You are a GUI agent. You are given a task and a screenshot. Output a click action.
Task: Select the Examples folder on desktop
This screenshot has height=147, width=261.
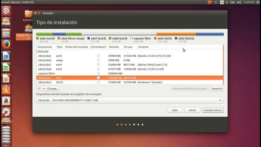pyautogui.click(x=29, y=16)
